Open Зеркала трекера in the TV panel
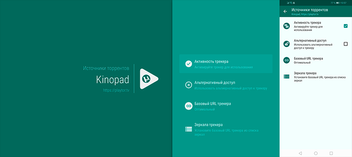 pos(226,129)
